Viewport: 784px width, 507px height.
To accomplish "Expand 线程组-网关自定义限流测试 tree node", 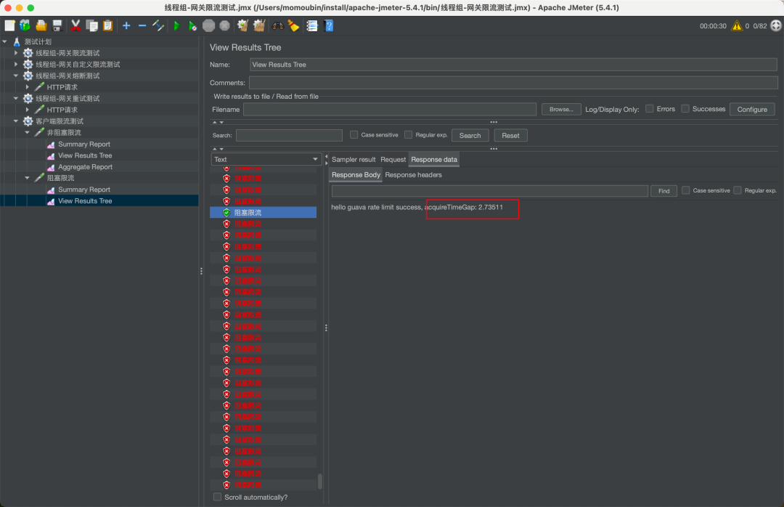I will pos(16,64).
